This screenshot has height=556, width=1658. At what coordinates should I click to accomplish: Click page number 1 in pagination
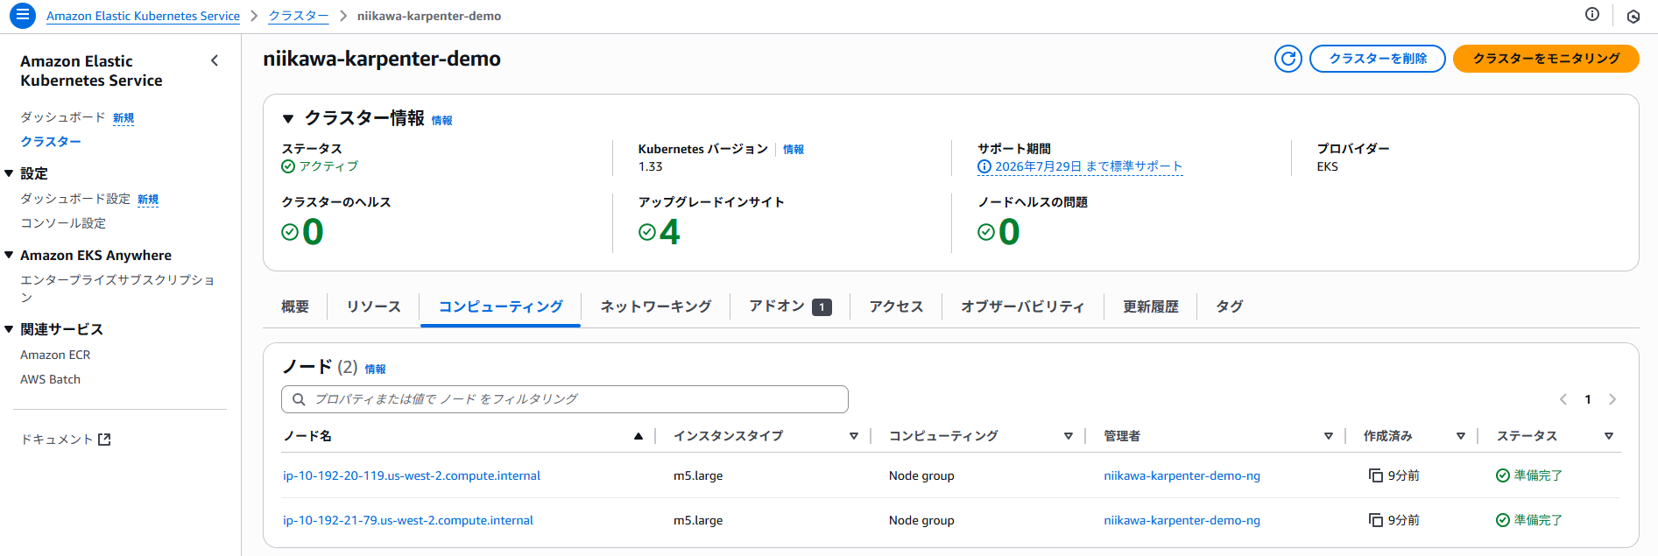click(1588, 399)
